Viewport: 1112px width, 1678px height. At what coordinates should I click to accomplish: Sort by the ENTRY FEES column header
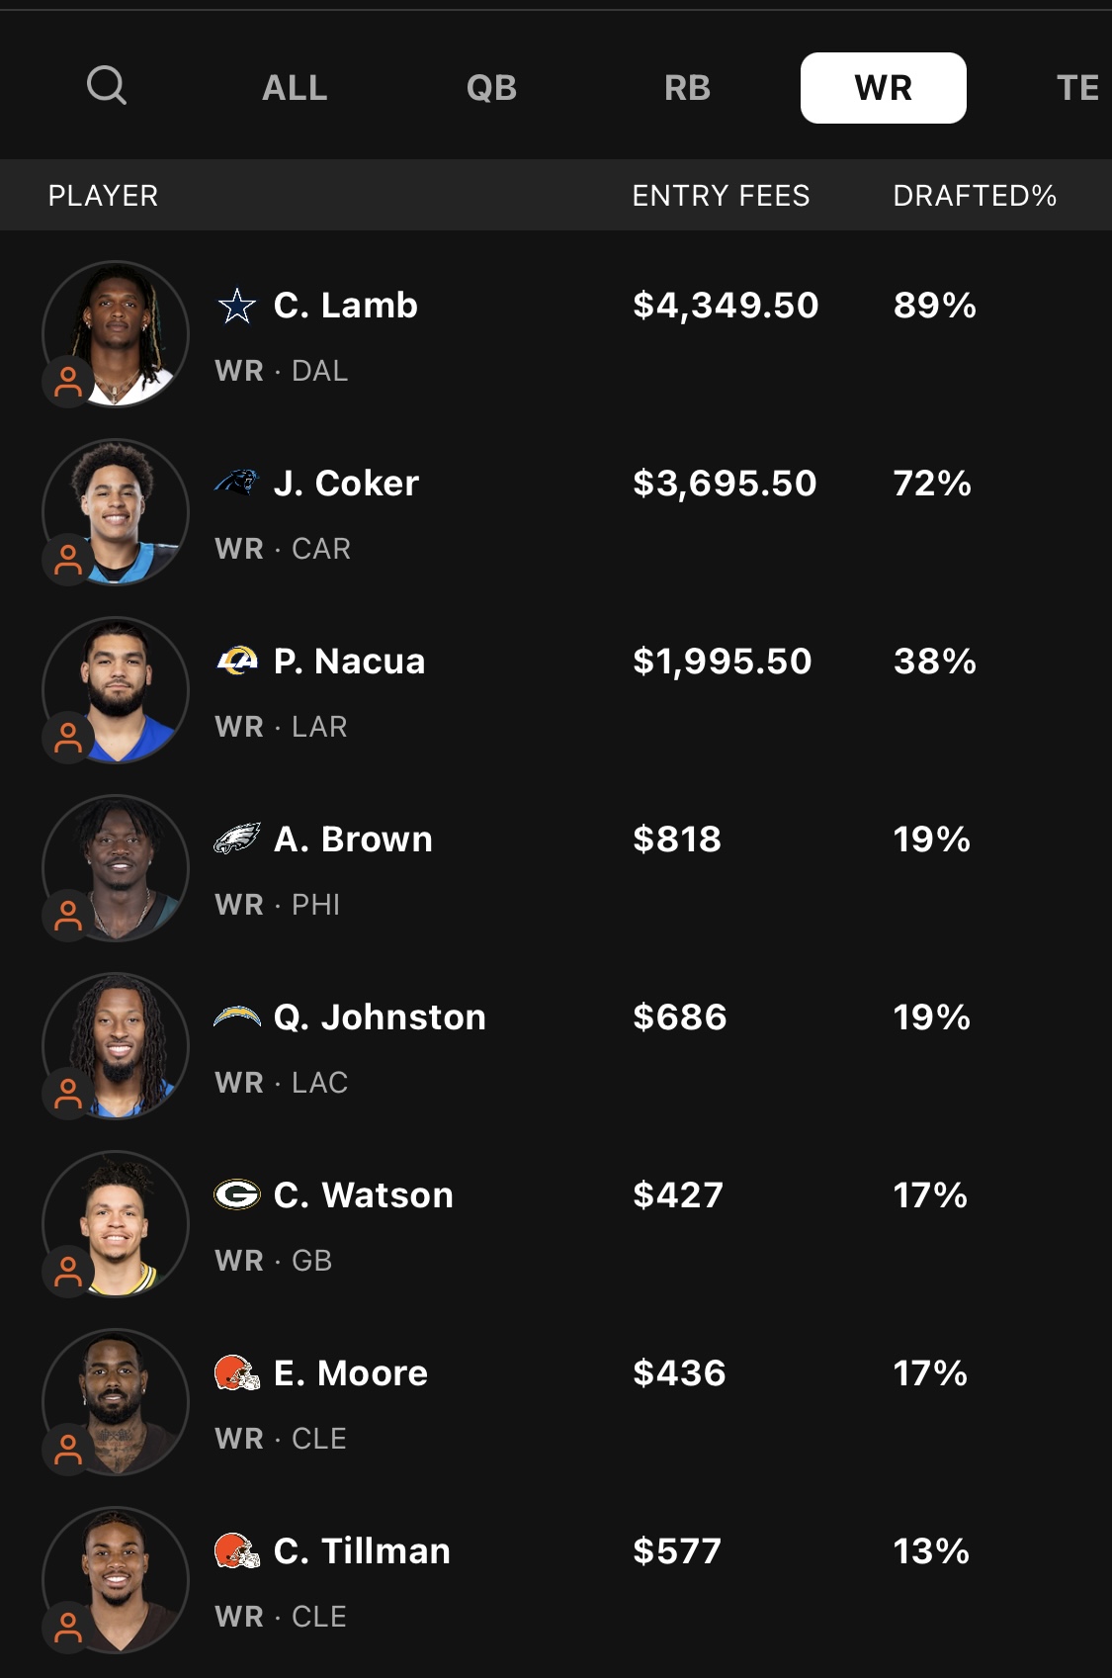click(721, 196)
